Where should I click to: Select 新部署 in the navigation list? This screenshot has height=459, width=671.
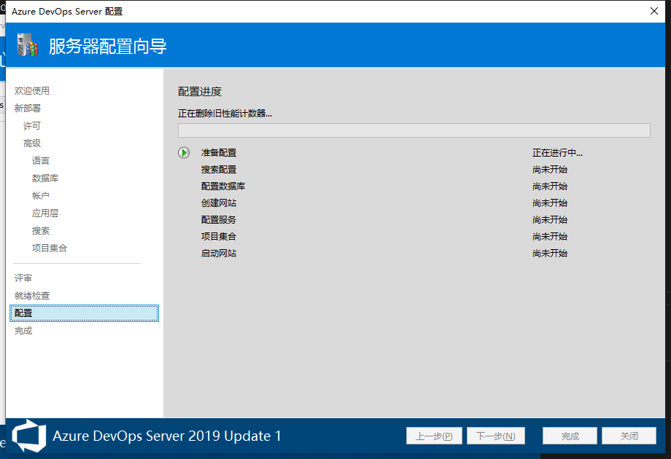click(x=28, y=109)
